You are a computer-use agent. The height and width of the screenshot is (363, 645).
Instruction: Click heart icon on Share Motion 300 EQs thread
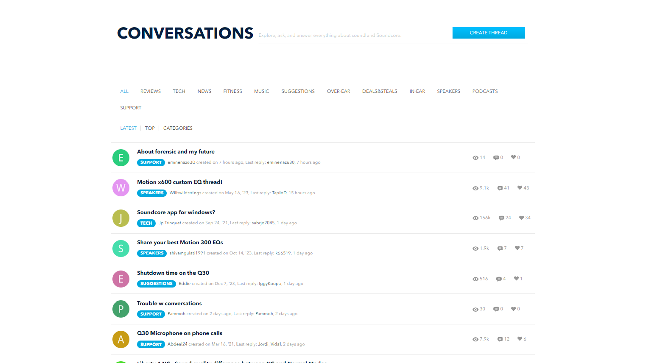517,248
